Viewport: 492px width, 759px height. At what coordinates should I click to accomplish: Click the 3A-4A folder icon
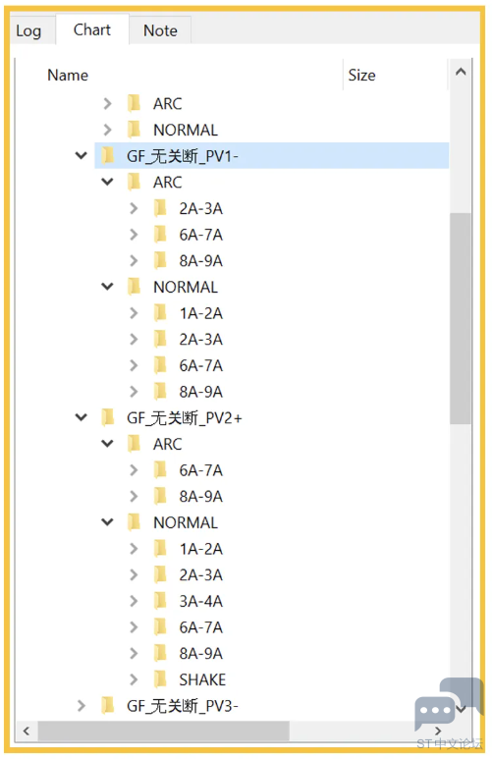[160, 601]
